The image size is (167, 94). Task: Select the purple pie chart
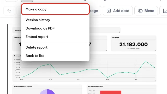pos(47,92)
